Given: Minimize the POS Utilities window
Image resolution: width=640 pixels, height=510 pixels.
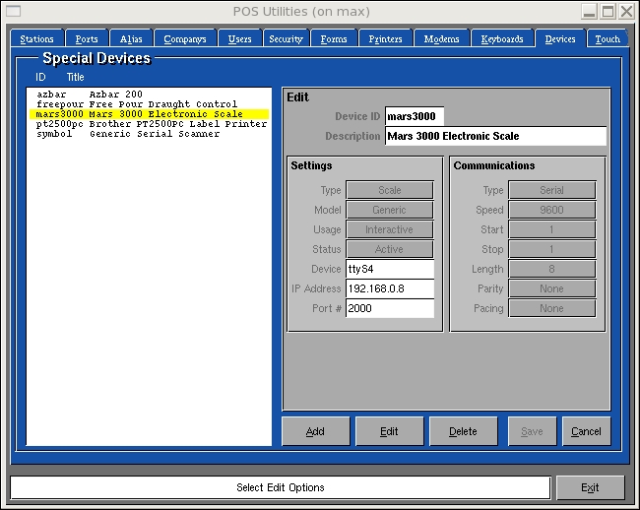Looking at the screenshot, I should point(589,11).
